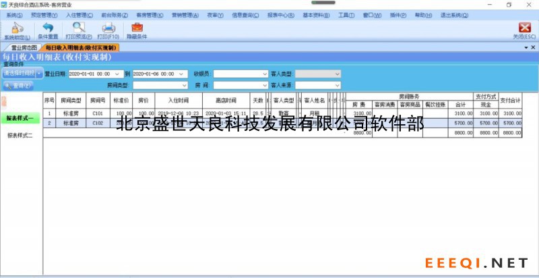Open the 房间类型 room type dropdown
The image size is (539, 278).
[185, 86]
